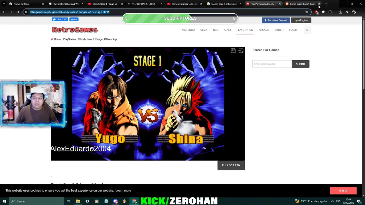Open the Extensions puzzle icon
Viewport: 365px width, 205px height.
[x=330, y=12]
